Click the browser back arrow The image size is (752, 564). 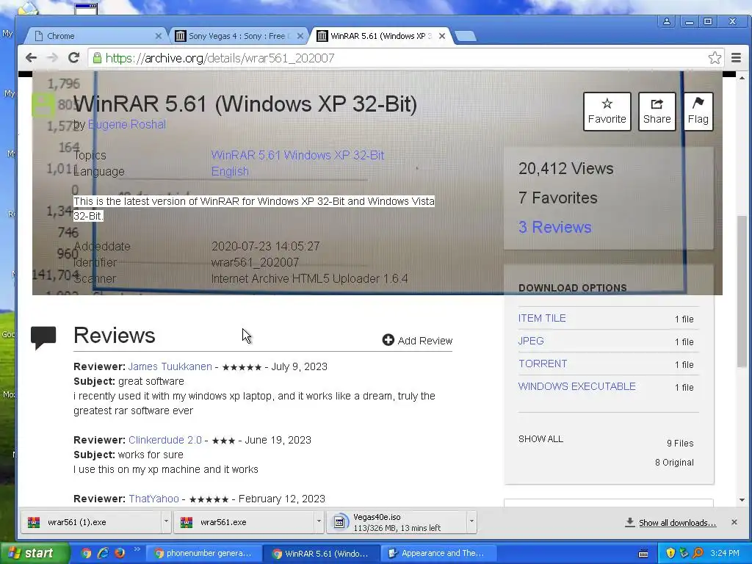click(x=31, y=58)
